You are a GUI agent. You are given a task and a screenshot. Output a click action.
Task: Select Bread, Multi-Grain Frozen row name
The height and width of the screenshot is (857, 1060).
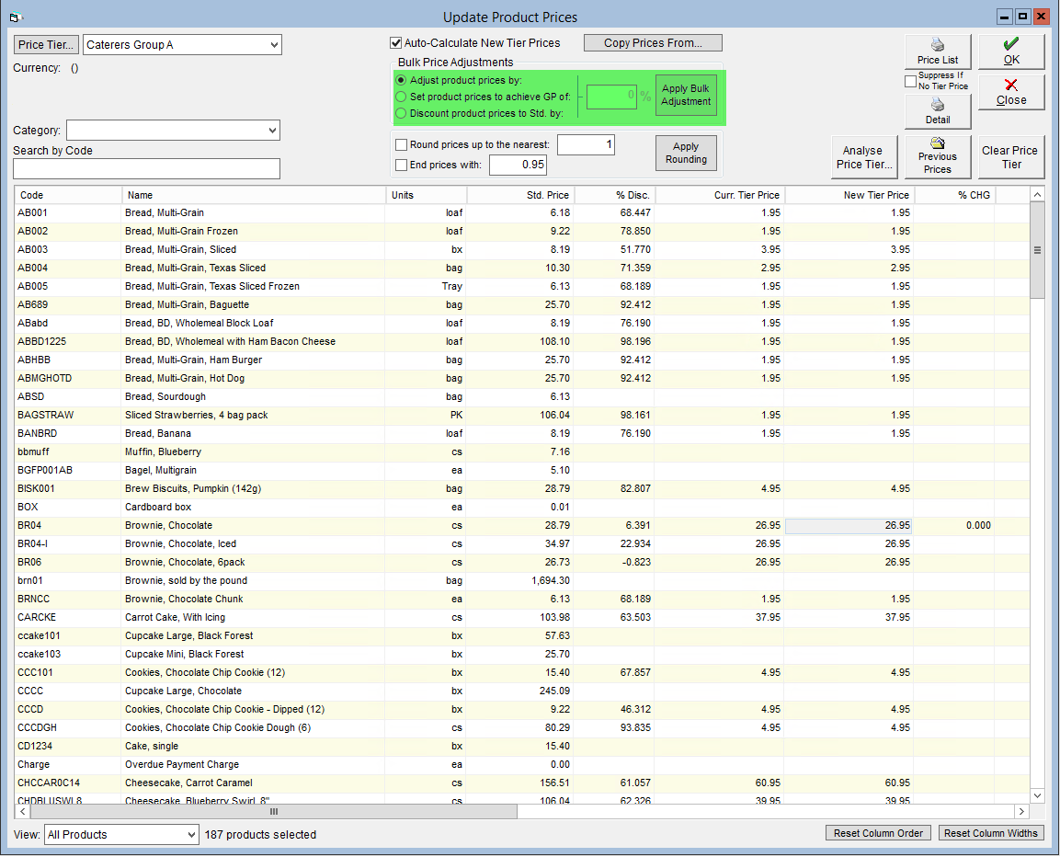click(x=181, y=231)
